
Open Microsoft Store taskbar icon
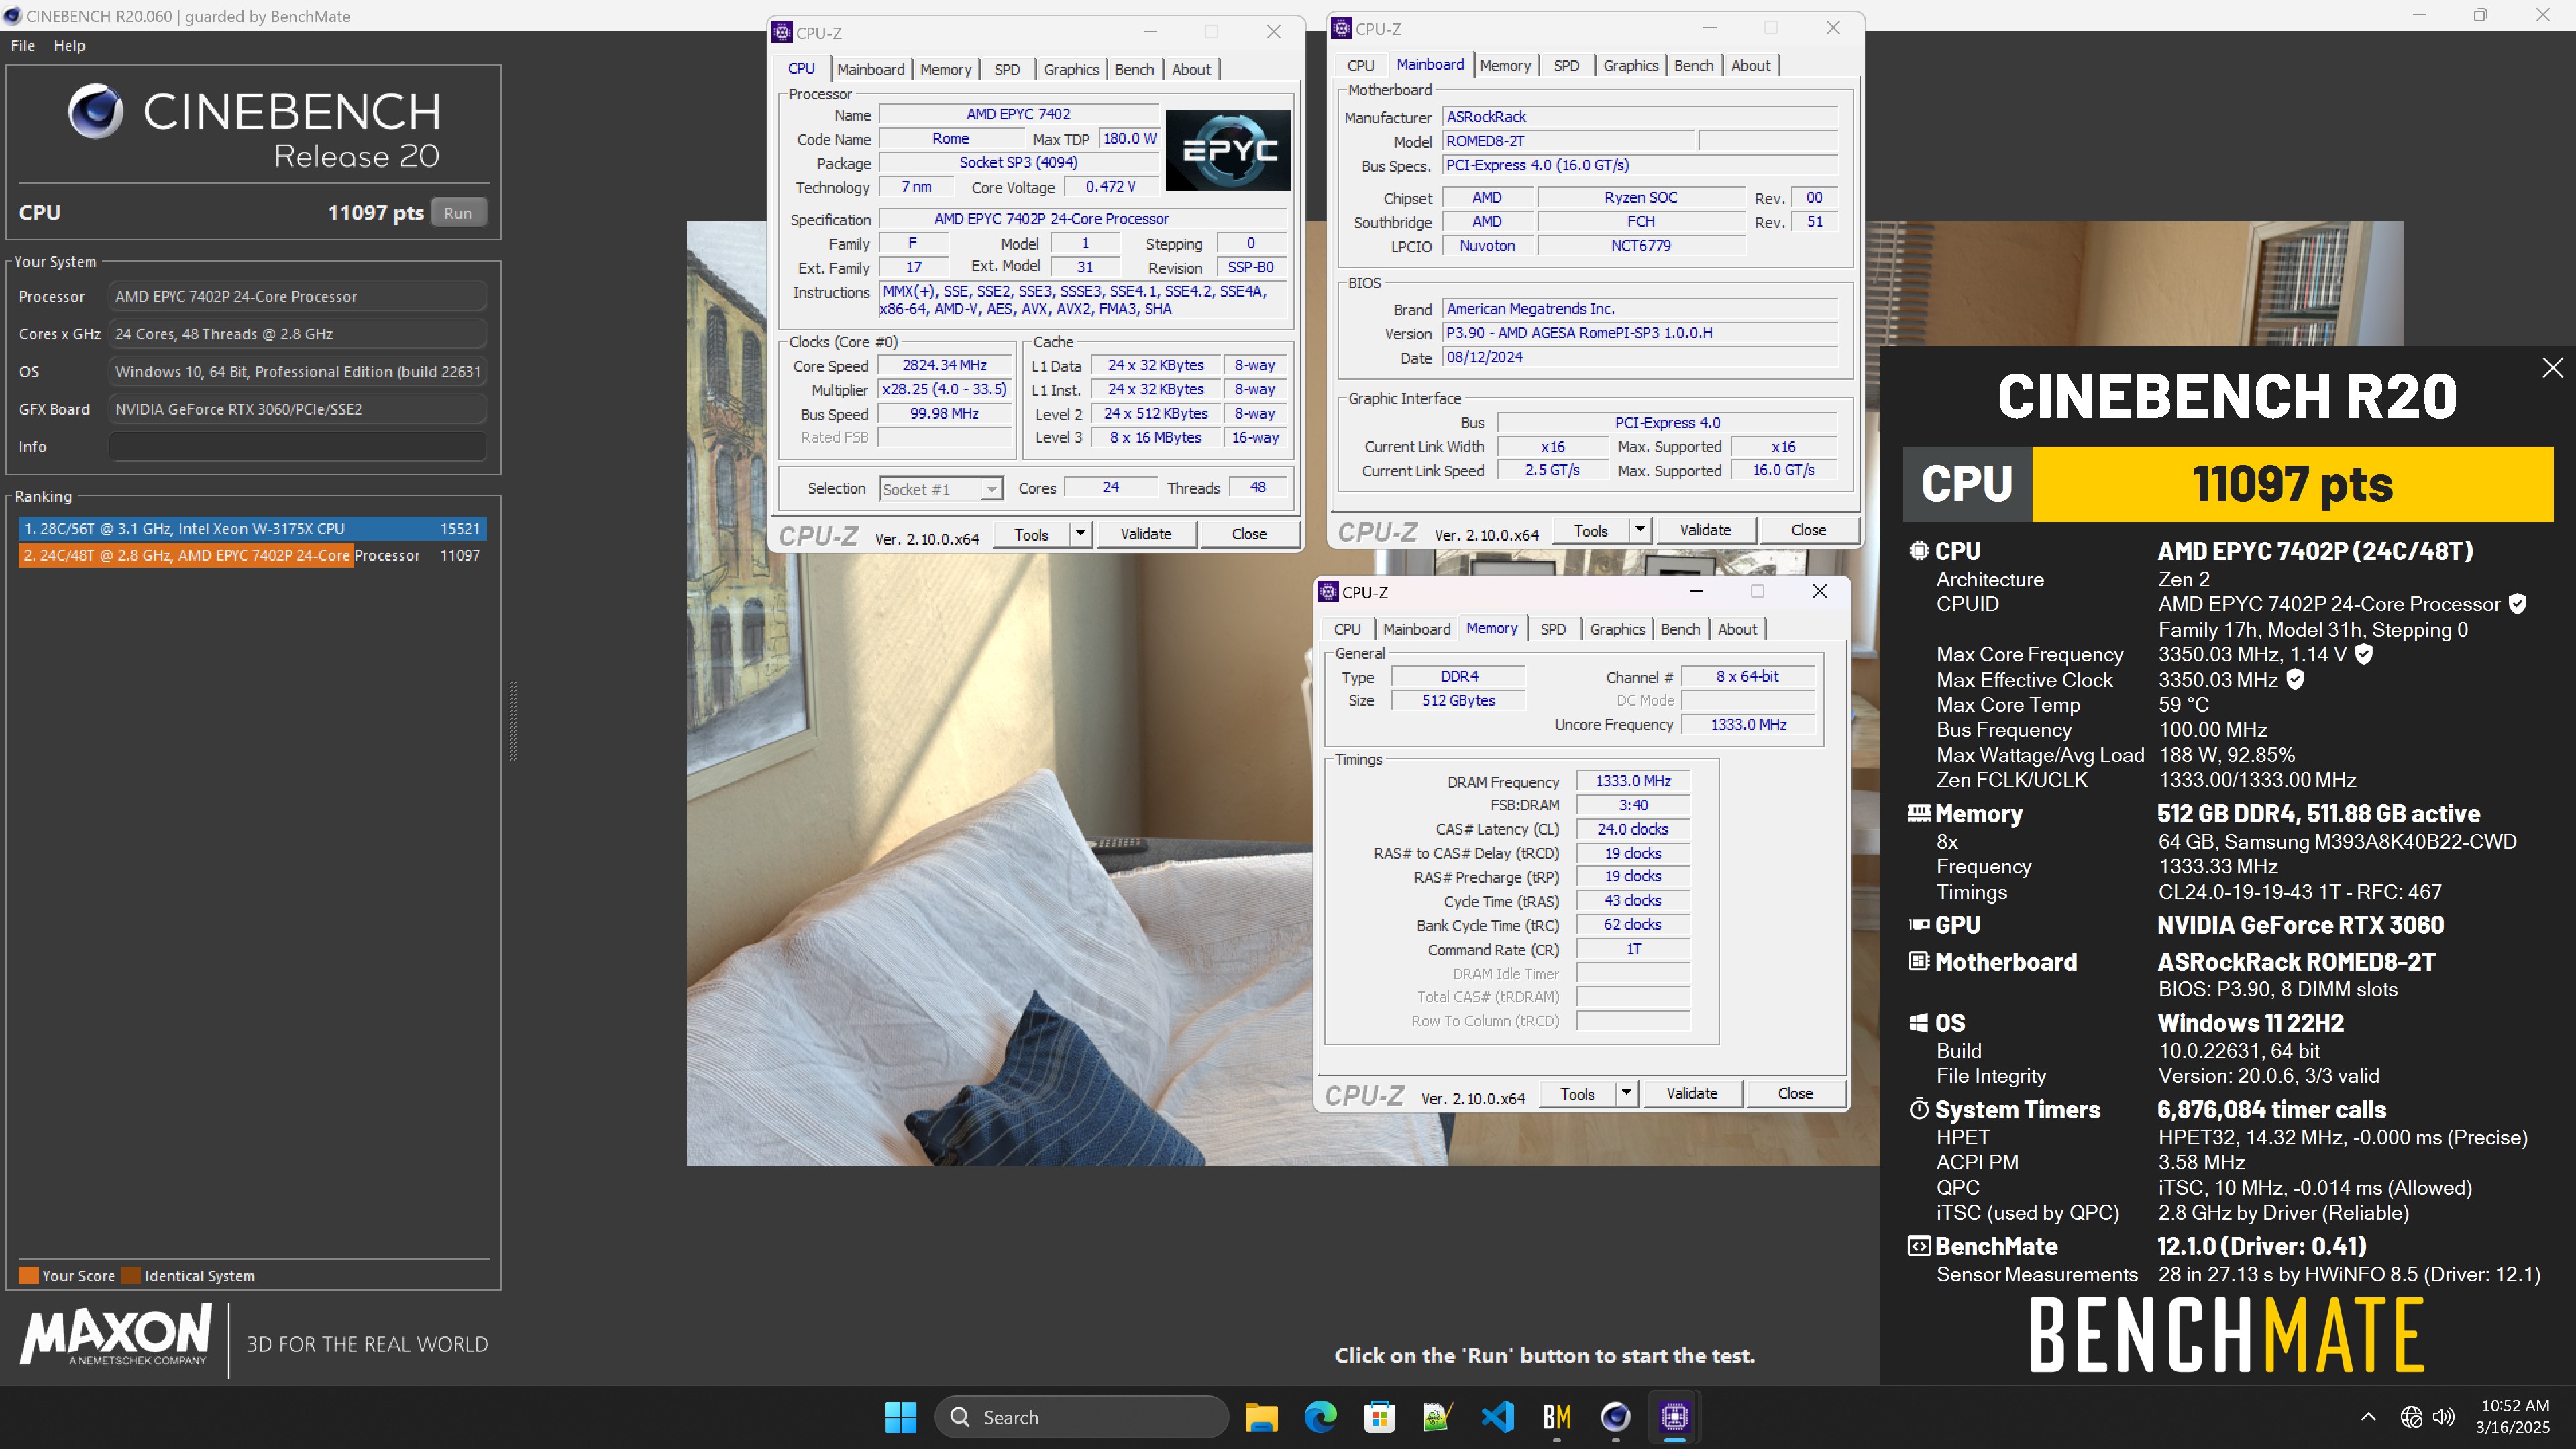1379,1417
